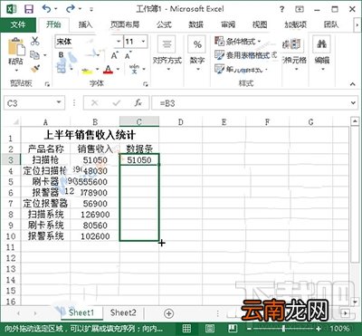Viewport: 362px width, 336px height.
Task: Click the Select All corner triangle
Action: [x=15, y=122]
